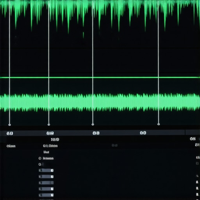200x200 pixels.
Task: Adjust the fifth gray slider bar in the stack
Action: click(x=46, y=195)
